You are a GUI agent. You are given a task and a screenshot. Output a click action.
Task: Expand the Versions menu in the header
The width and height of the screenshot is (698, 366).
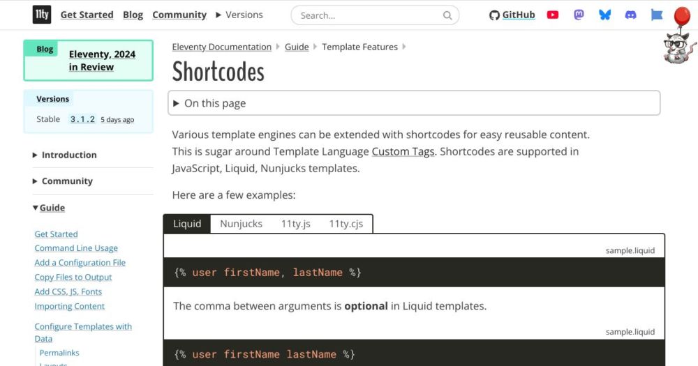coord(239,15)
